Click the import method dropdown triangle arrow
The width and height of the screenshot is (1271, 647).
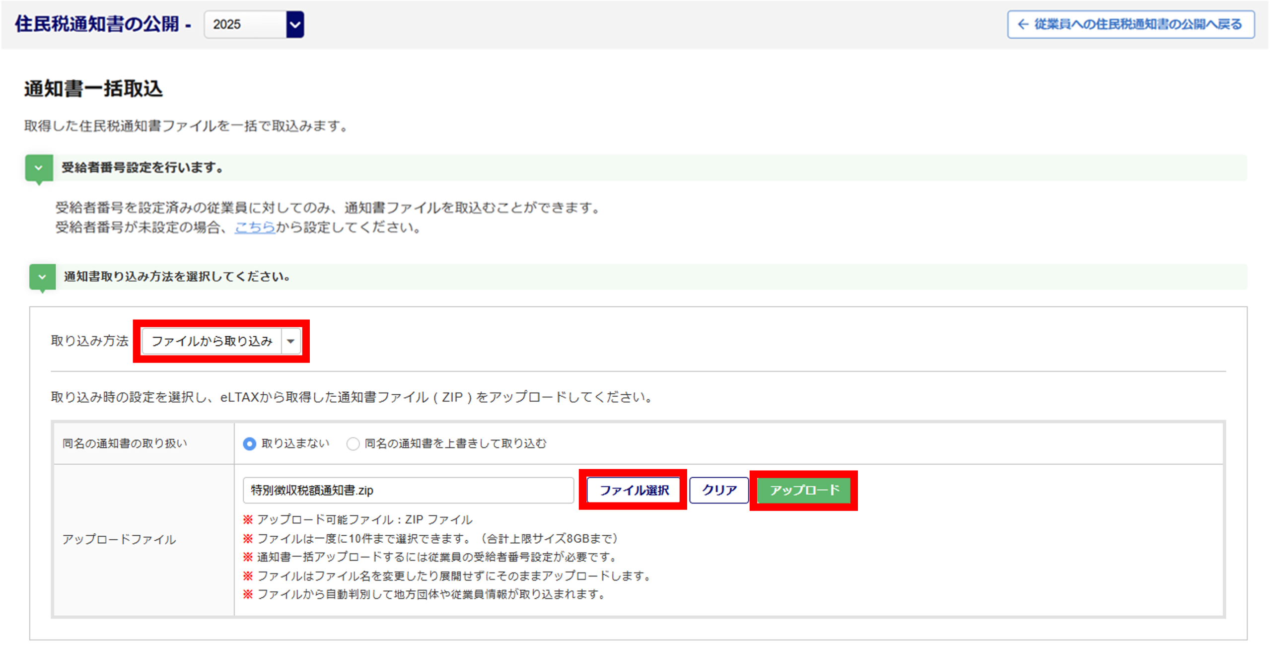click(291, 341)
